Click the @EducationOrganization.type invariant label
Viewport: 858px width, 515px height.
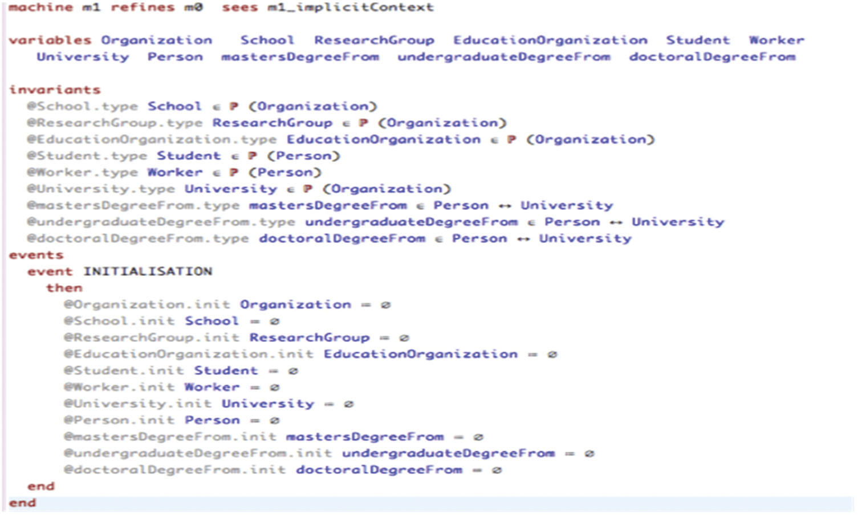coord(152,140)
